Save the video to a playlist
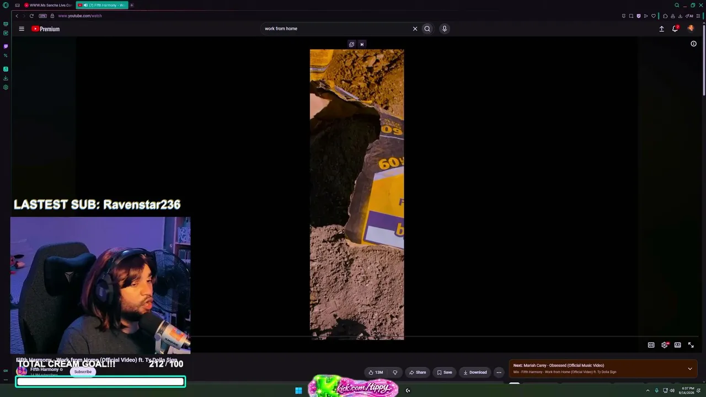706x397 pixels. (445, 372)
